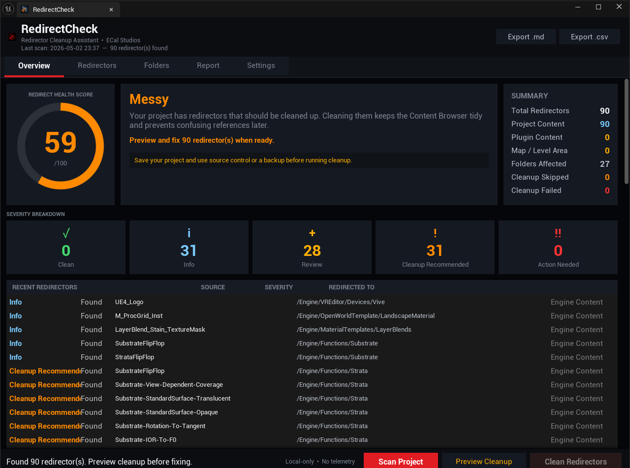Click Substrate-Rotation-To-Tangent row
The width and height of the screenshot is (630, 468).
(x=312, y=426)
